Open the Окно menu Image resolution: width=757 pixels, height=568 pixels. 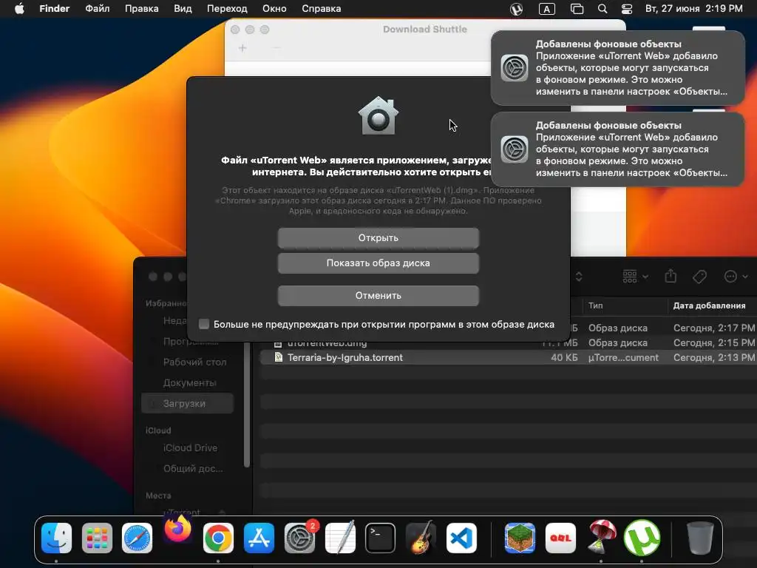point(274,9)
